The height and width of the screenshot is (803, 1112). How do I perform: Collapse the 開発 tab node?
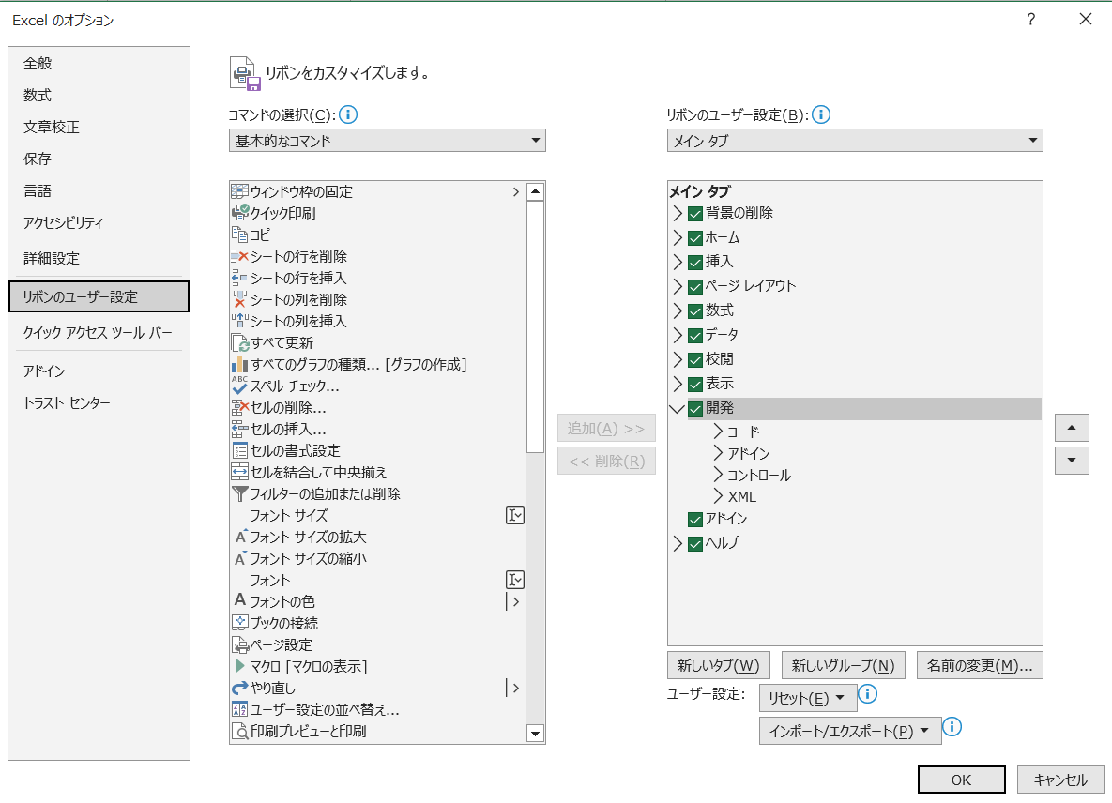click(678, 408)
